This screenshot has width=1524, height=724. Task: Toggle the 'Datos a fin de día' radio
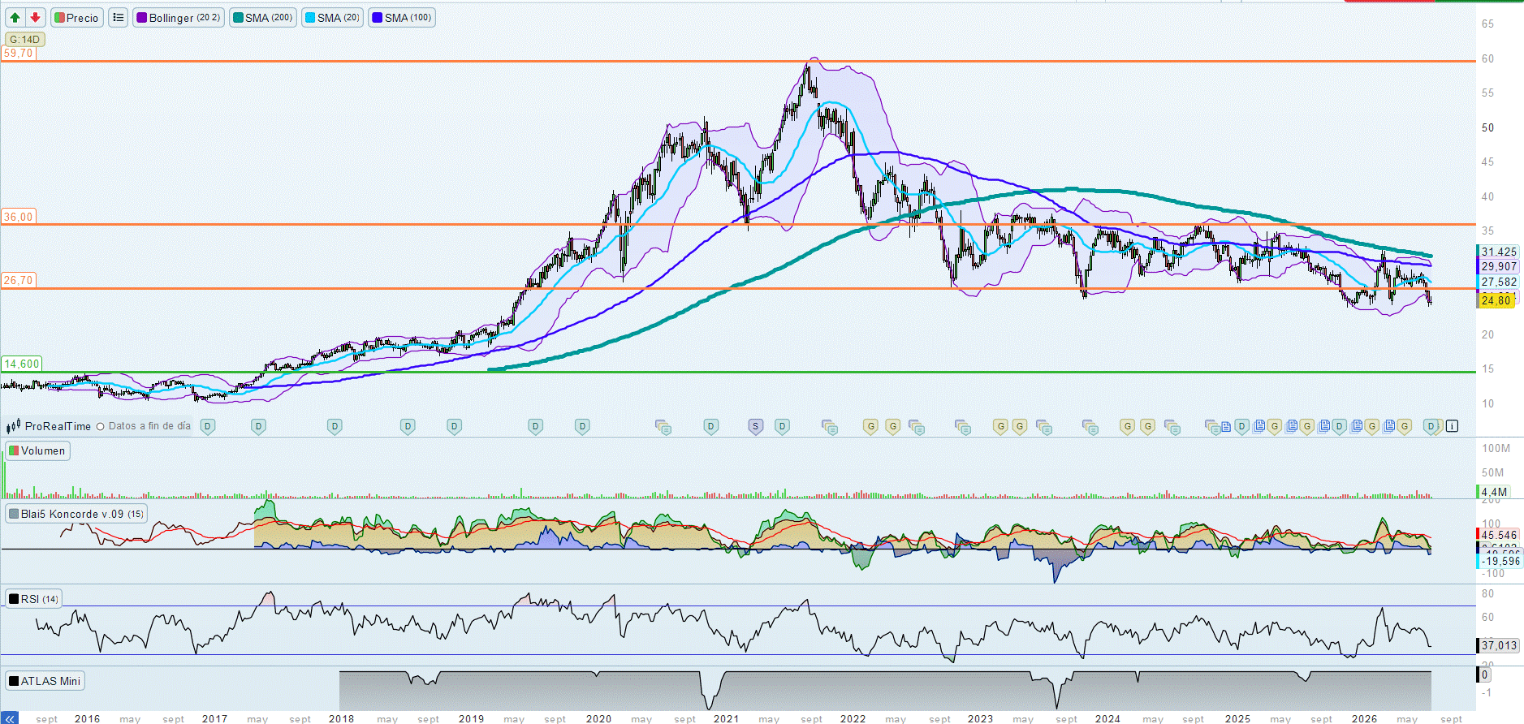pyautogui.click(x=101, y=426)
